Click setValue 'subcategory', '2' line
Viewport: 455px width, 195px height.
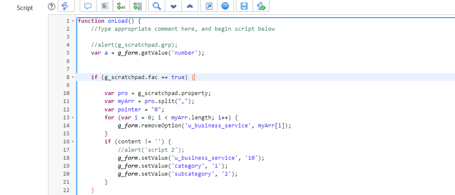[x=178, y=174]
